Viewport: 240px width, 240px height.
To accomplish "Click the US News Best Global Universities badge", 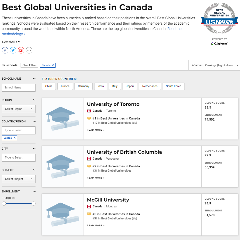I will click(x=219, y=18).
